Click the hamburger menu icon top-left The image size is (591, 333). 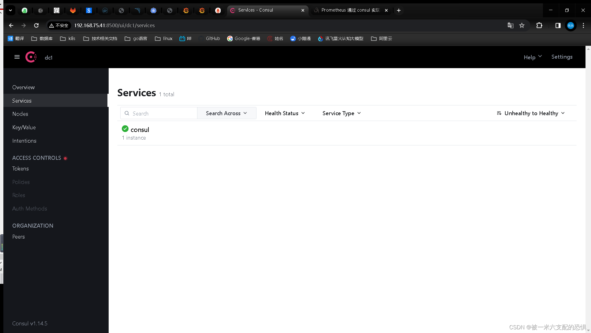point(17,57)
